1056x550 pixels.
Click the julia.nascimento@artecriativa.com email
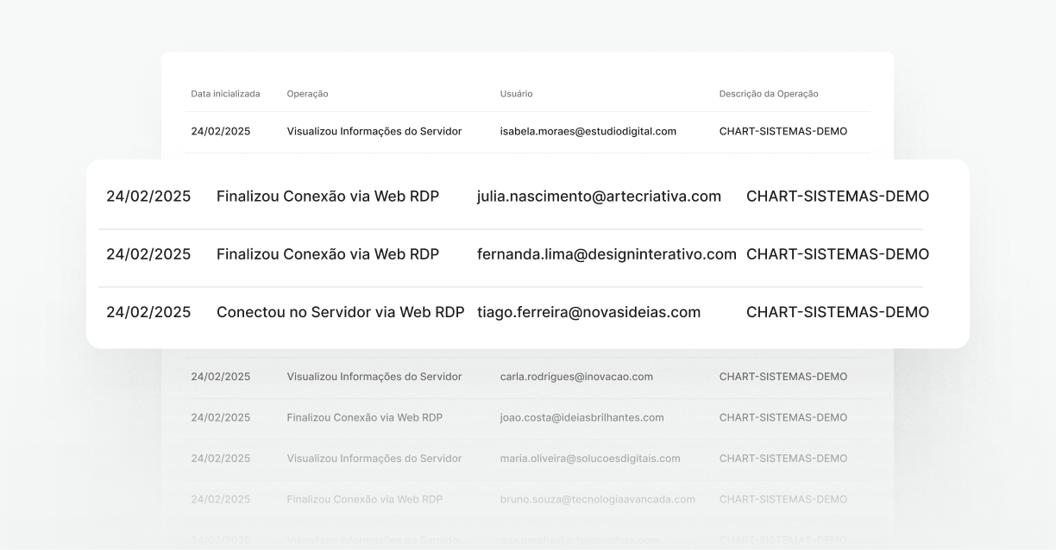point(599,197)
